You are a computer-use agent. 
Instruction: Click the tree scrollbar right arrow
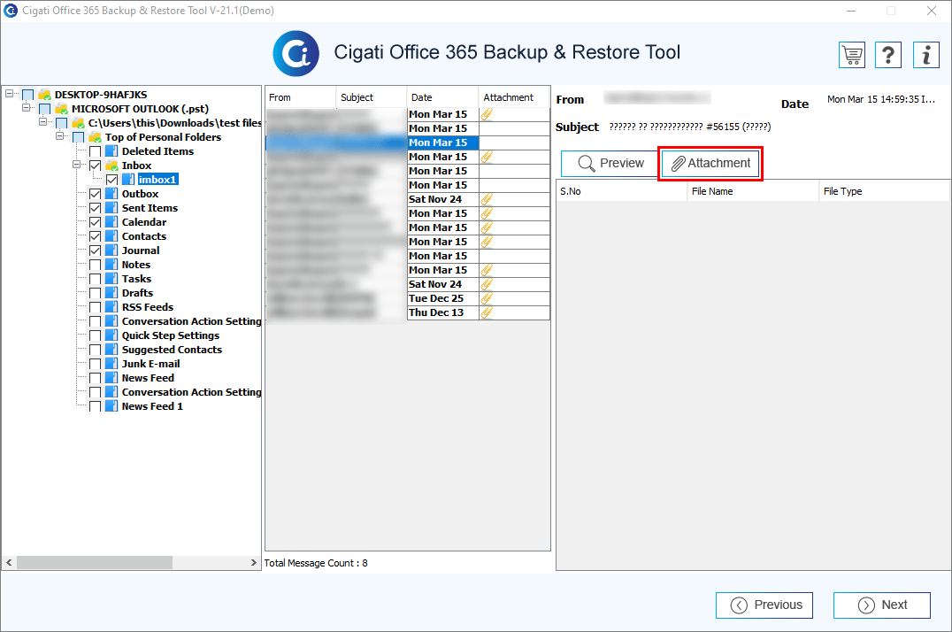coord(254,563)
